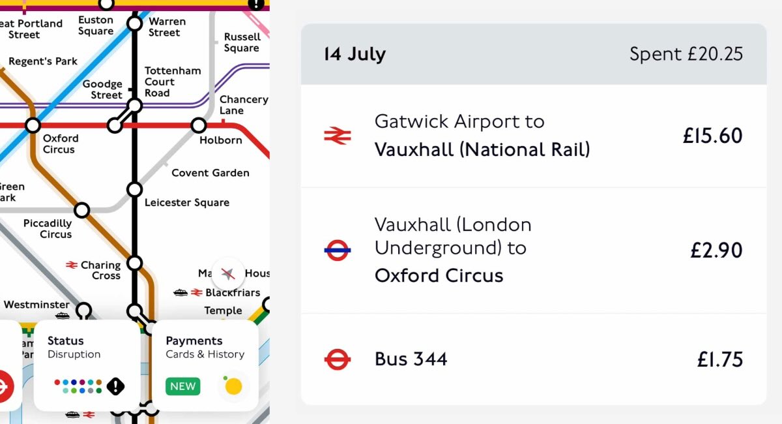782x424 pixels.
Task: Click the National Rail icon beside Gatwick Airport journey
Action: (338, 136)
